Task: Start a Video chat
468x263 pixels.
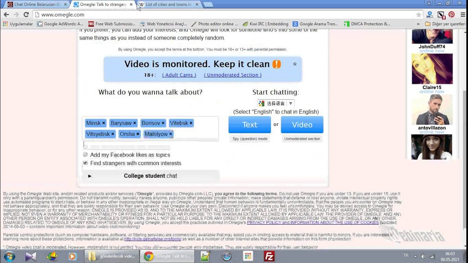Action: click(302, 125)
